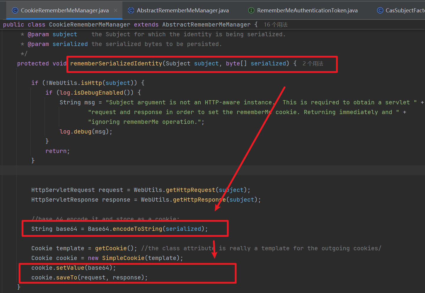425x293 pixels.
Task: Click the AbstractRememberMeManager.java class icon
Action: [131, 10]
